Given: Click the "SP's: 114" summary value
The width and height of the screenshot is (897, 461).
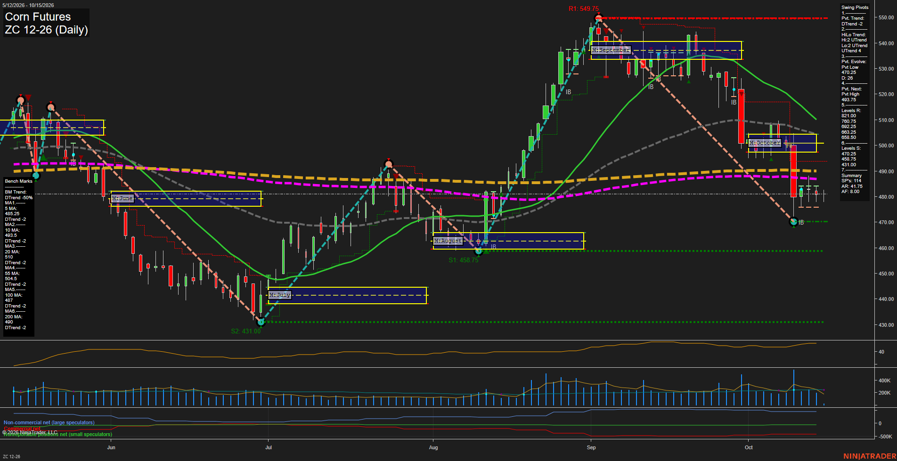Looking at the screenshot, I should pyautogui.click(x=851, y=181).
